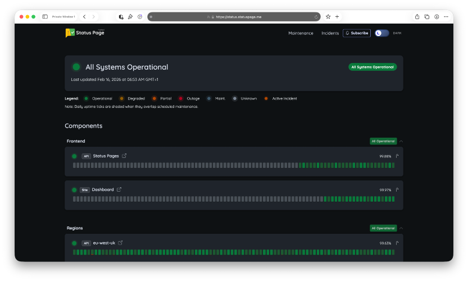Click the flag icon beside 99.63% uptime
The height and width of the screenshot is (281, 468).
397,243
